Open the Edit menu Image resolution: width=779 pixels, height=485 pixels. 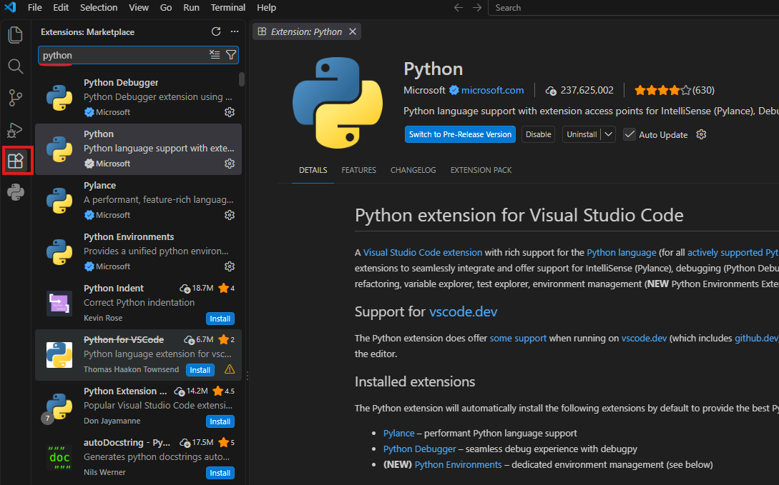coord(61,7)
